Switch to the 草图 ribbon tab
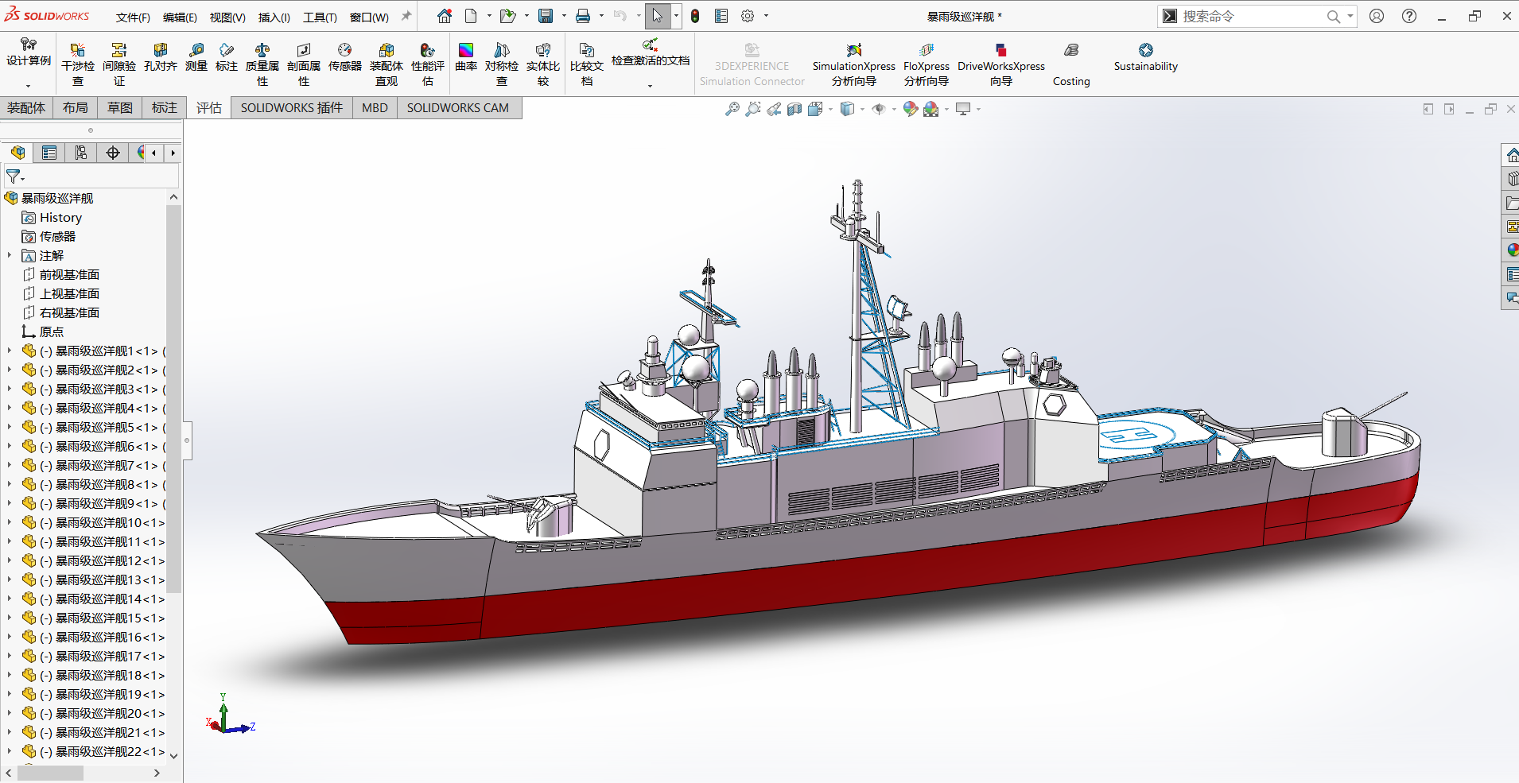The width and height of the screenshot is (1519, 783). [x=120, y=108]
